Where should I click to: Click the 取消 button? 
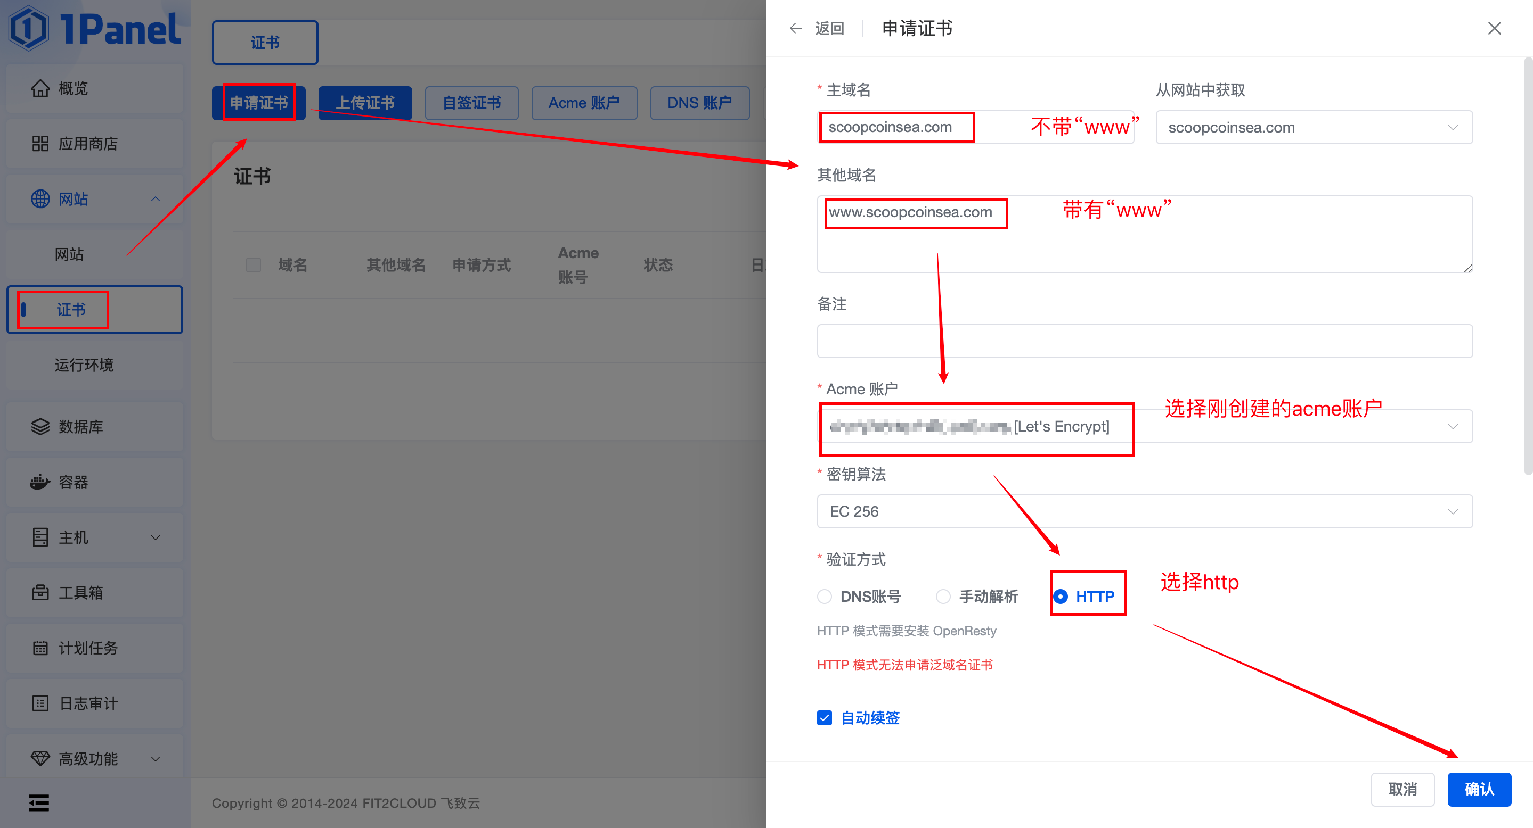pyautogui.click(x=1402, y=789)
